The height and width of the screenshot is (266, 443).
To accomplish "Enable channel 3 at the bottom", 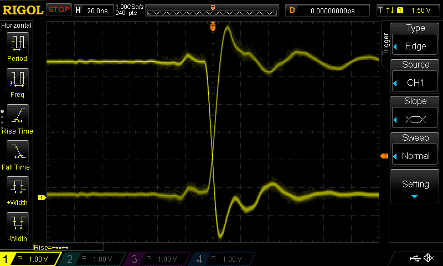I will [158, 259].
